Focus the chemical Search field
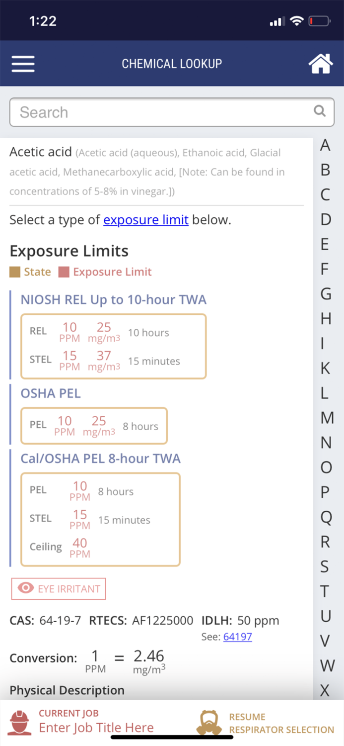The width and height of the screenshot is (344, 746). click(x=164, y=112)
